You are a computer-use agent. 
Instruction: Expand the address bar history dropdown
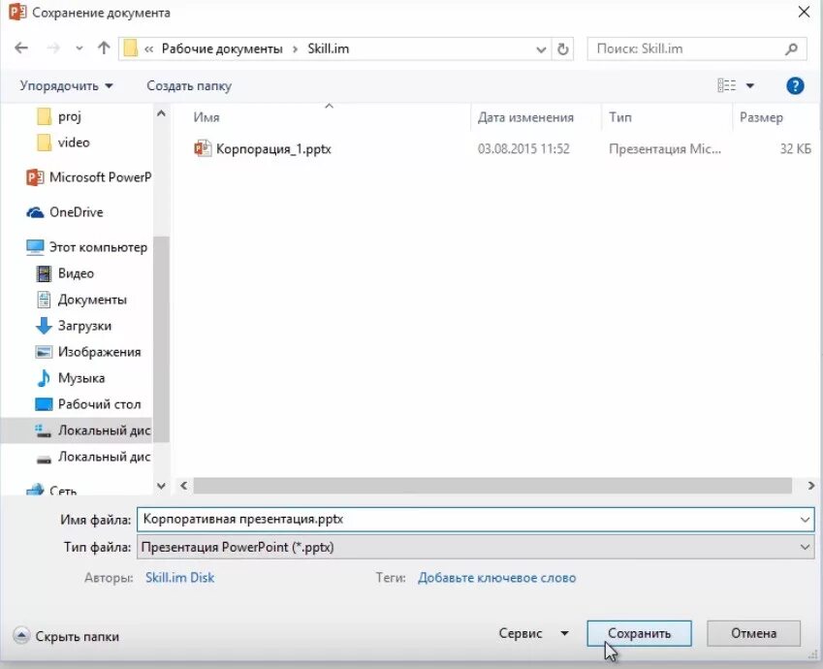coord(541,49)
